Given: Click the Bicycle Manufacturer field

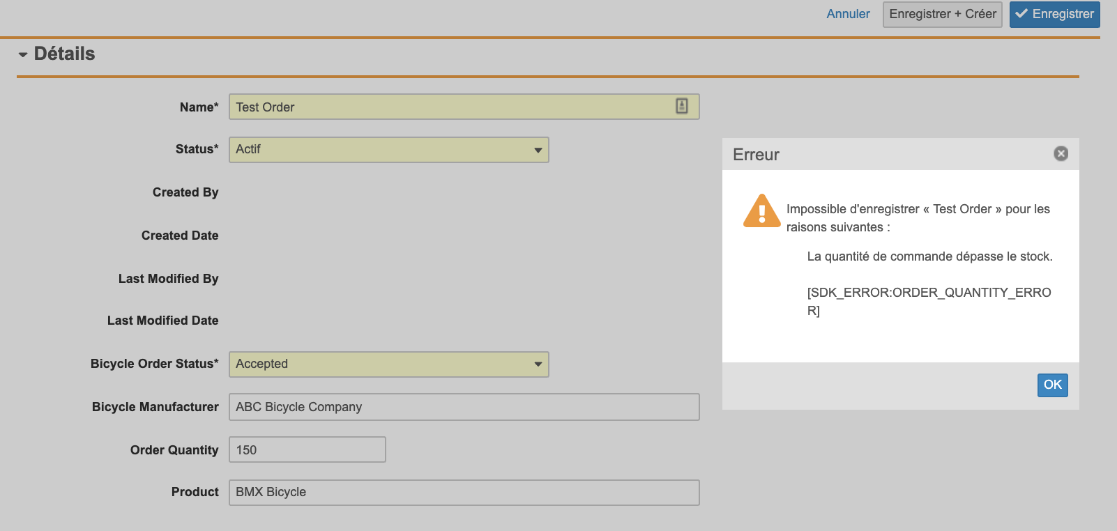Looking at the screenshot, I should [464, 407].
